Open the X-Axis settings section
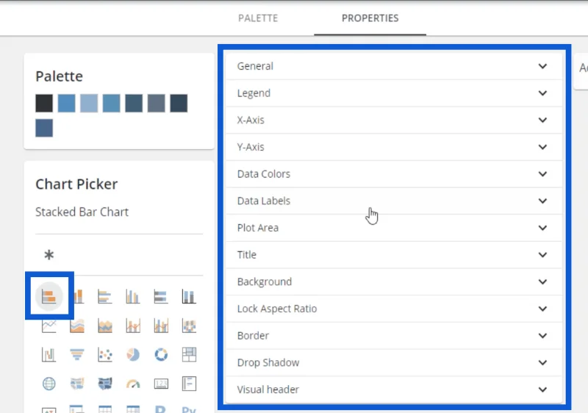This screenshot has width=588, height=413. pyautogui.click(x=394, y=121)
